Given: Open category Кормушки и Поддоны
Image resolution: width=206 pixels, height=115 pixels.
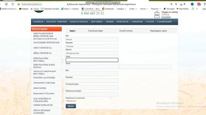Looking at the screenshot, I should coord(44,93).
